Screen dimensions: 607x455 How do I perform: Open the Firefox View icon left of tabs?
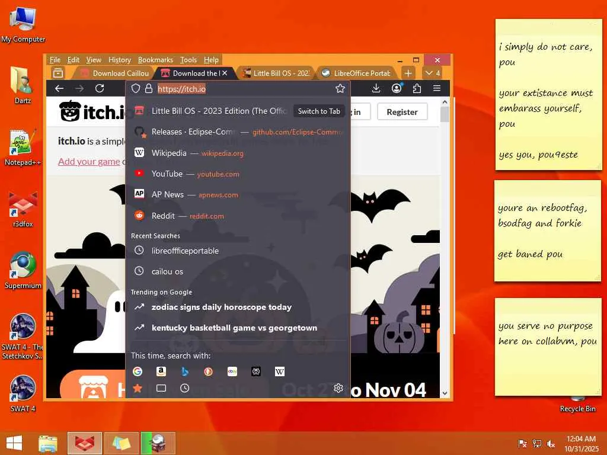coord(58,73)
